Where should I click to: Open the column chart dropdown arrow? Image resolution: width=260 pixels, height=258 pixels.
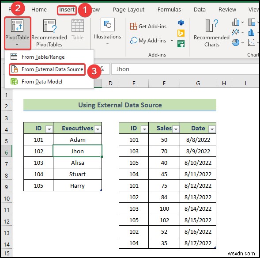[x=242, y=22]
